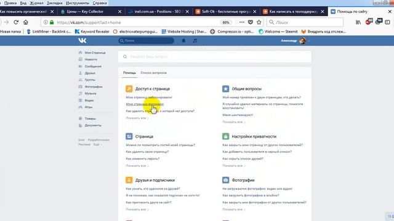Open link Как удалить страницу без доступа

click(160, 111)
